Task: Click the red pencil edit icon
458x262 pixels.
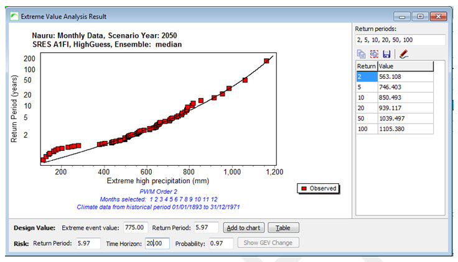Action: 404,54
